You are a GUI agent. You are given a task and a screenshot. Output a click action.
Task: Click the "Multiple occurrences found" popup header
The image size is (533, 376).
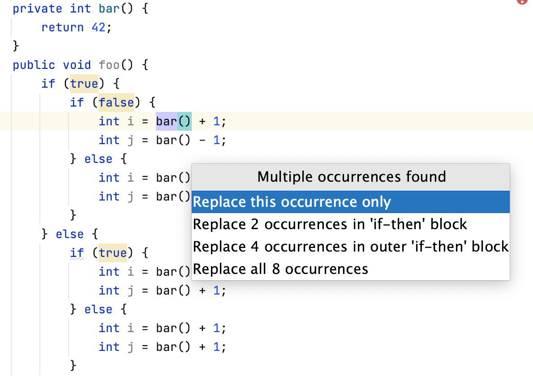click(x=351, y=177)
